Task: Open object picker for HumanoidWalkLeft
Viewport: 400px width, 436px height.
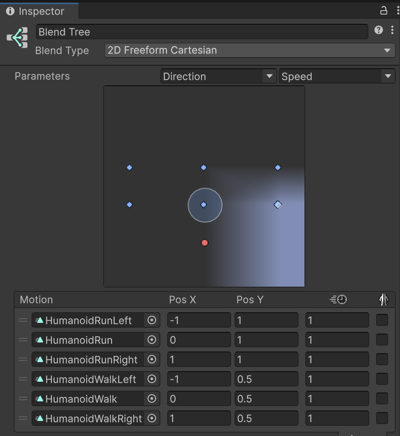Action: click(152, 379)
